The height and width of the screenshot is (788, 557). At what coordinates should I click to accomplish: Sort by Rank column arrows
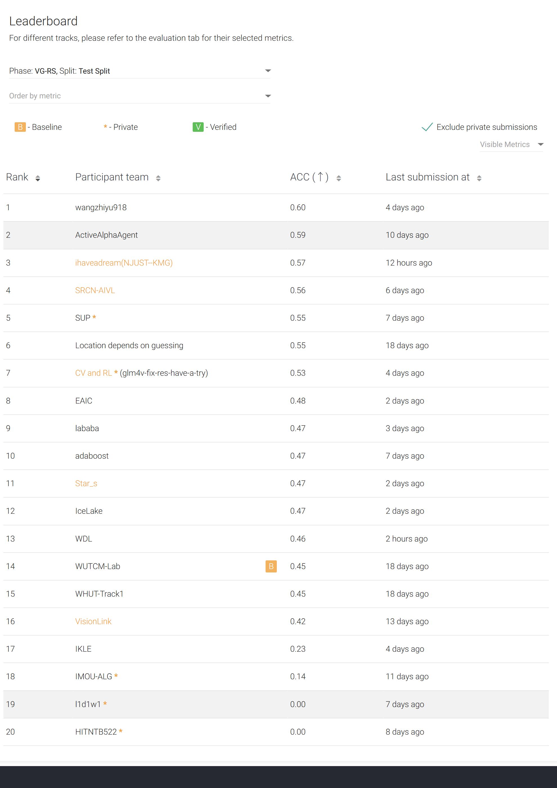pos(38,178)
